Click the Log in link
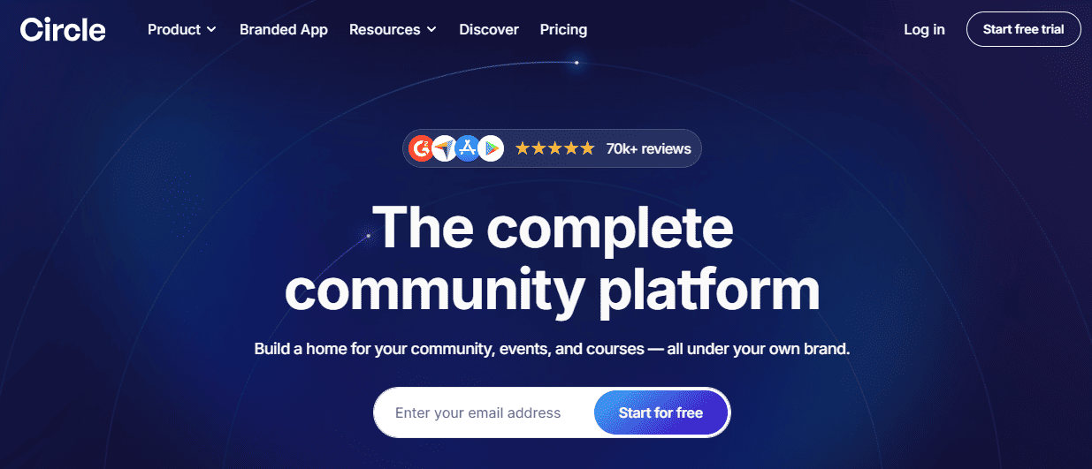The width and height of the screenshot is (1092, 469). pyautogui.click(x=924, y=29)
